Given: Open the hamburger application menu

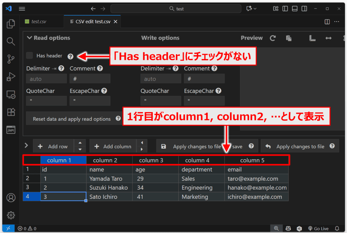Looking at the screenshot, I should pyautogui.click(x=22, y=9).
